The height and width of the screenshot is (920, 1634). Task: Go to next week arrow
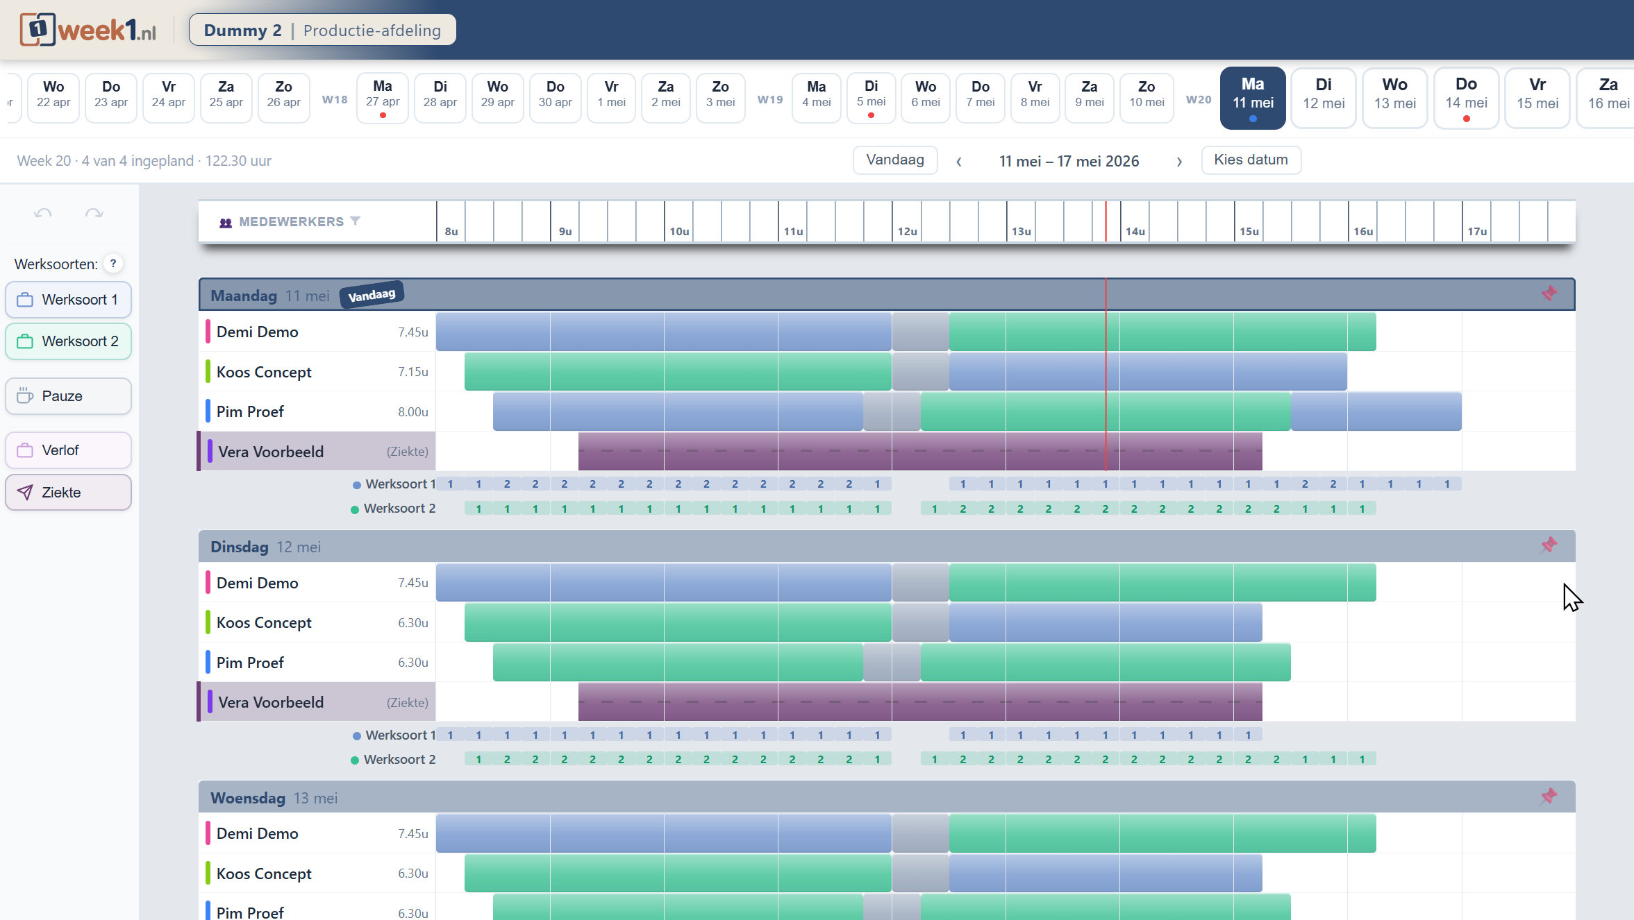[x=1179, y=162]
